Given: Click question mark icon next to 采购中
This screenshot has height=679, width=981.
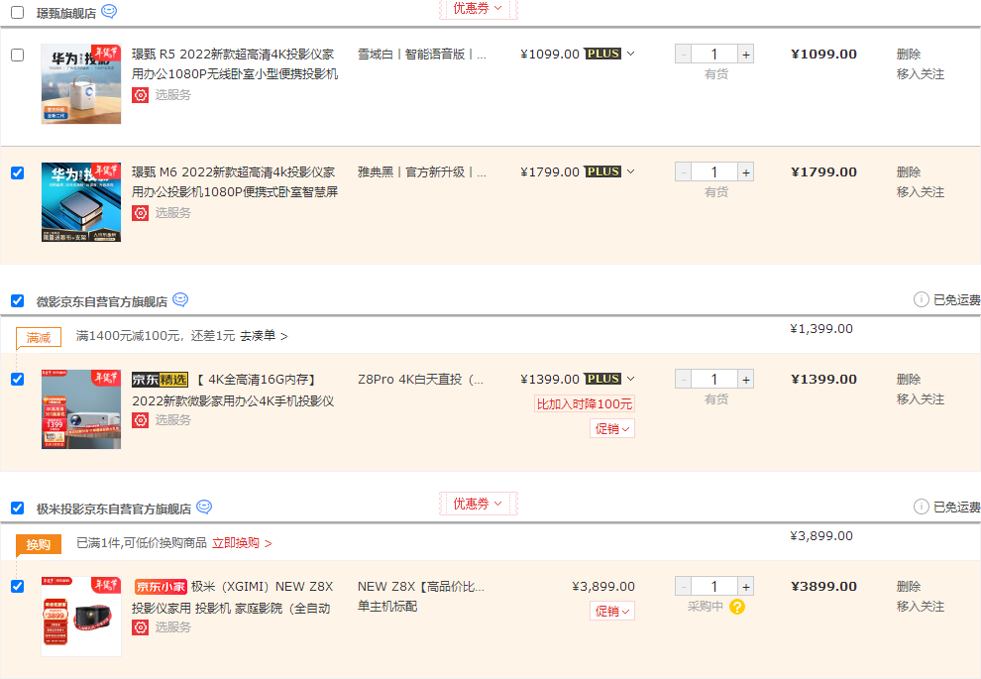Looking at the screenshot, I should pyautogui.click(x=737, y=607).
